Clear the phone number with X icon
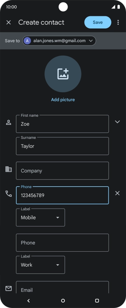This screenshot has width=126, height=308. [x=118, y=193]
